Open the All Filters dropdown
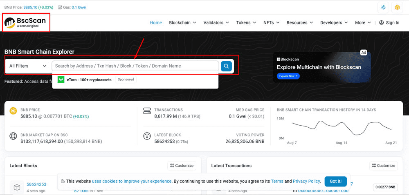This screenshot has height=195, width=409. tap(28, 66)
